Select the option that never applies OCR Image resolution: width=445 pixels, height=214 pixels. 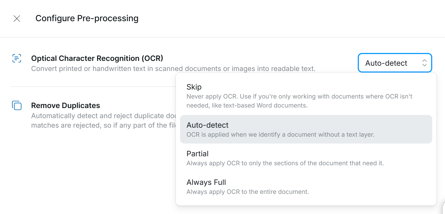tap(194, 87)
